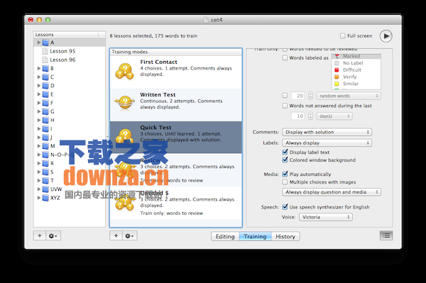Select the orange Verify label
426x283 pixels.
356,77
